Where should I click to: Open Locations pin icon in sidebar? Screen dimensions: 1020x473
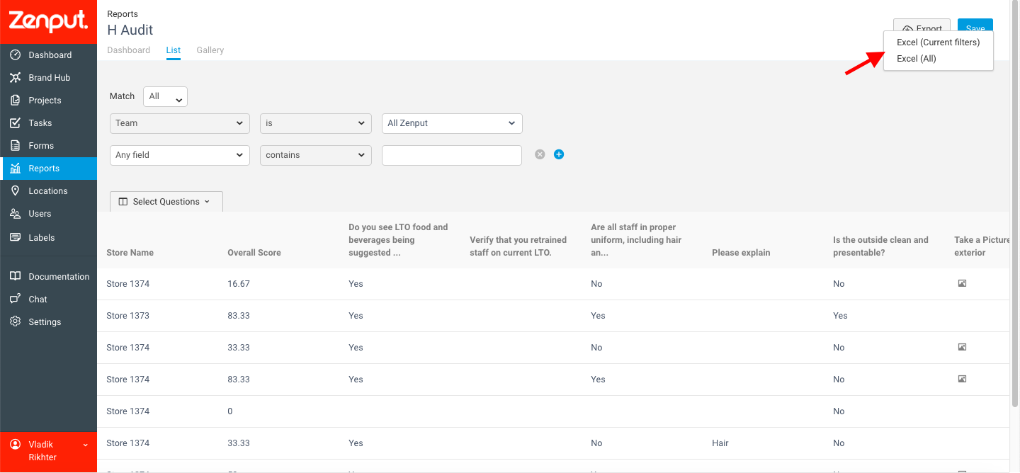point(15,191)
